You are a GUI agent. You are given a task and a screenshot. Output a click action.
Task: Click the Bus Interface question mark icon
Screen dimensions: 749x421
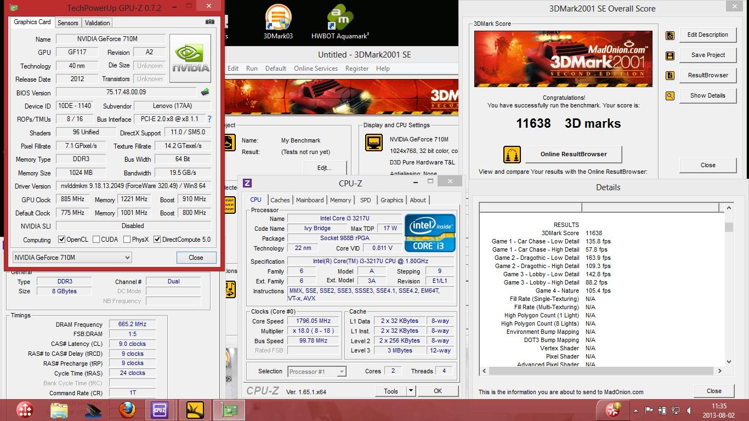(209, 119)
